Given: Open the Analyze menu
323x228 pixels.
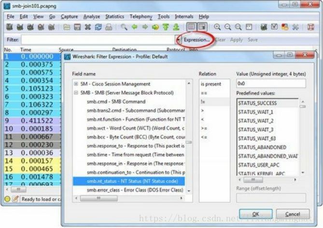Looking at the screenshot, I should [92, 16].
